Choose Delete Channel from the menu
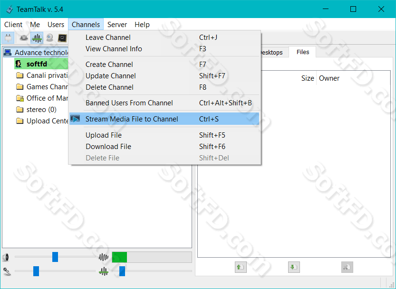Screen dimensions: 396x289 click(164, 87)
